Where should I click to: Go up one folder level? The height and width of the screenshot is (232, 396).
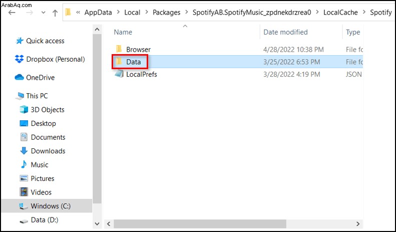coord(55,13)
